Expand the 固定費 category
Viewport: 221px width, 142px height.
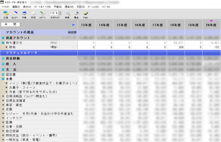(3, 74)
